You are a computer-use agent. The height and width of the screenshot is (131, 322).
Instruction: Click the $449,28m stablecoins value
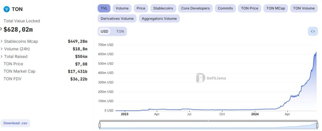click(x=78, y=41)
